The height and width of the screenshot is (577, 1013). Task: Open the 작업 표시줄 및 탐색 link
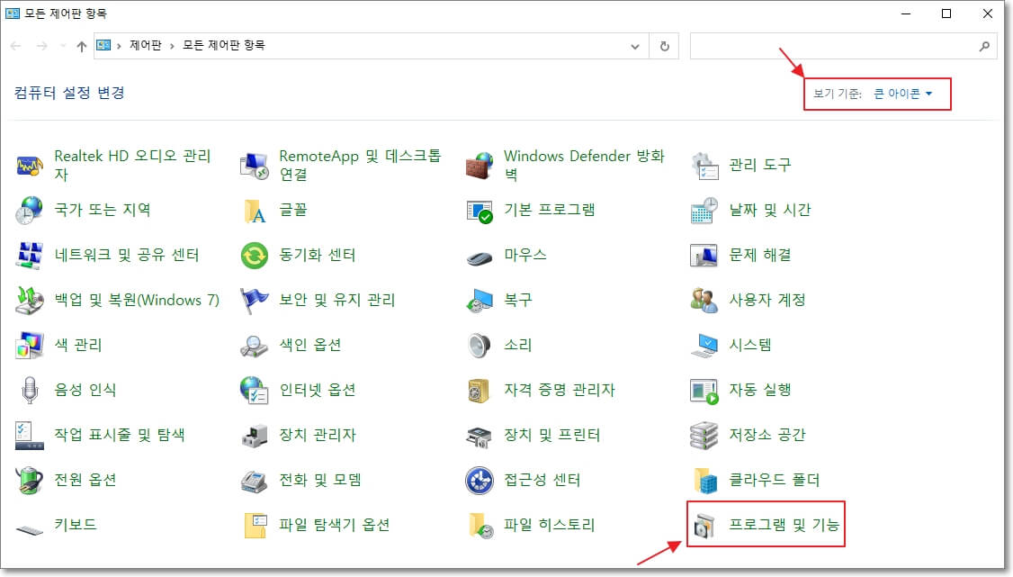tap(120, 435)
